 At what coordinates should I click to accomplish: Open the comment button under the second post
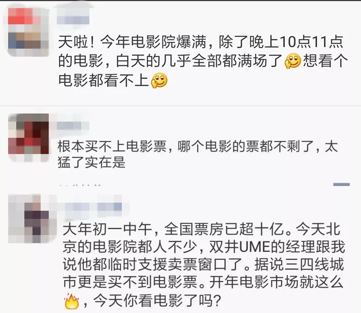pos(342,184)
